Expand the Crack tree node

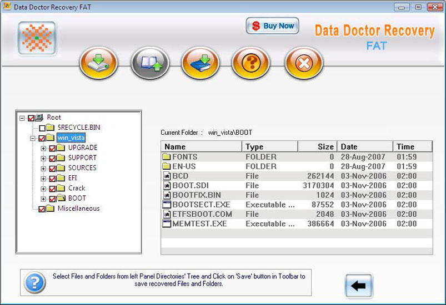click(43, 189)
